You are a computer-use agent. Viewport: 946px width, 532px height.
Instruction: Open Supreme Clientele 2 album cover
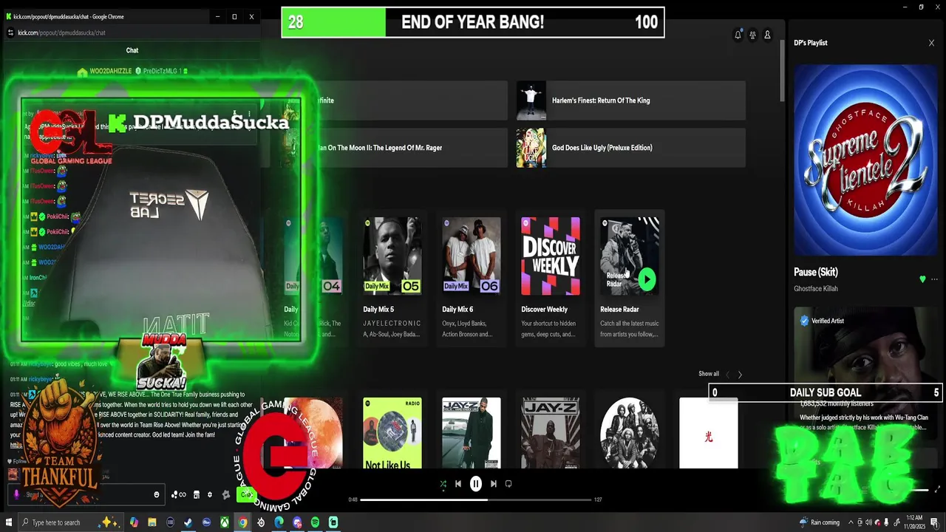click(865, 160)
